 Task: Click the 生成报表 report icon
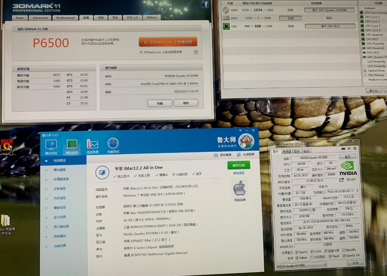pyautogui.click(x=239, y=154)
